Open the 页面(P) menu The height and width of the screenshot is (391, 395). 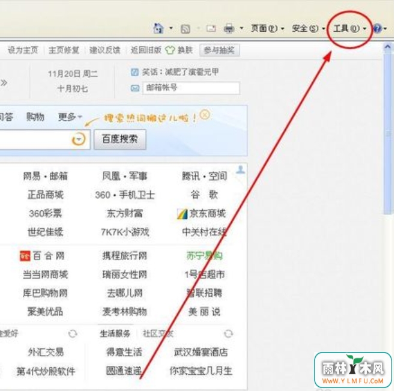(267, 28)
